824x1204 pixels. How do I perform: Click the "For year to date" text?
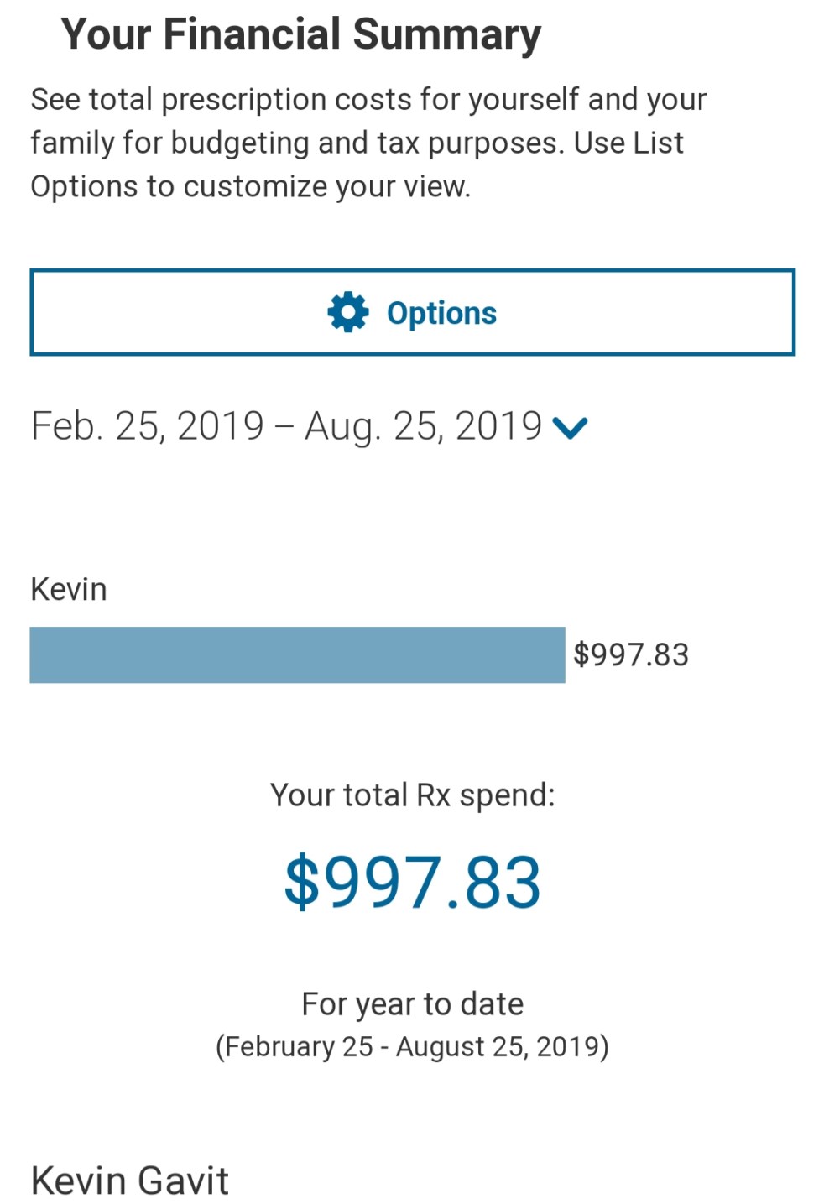coord(412,1003)
